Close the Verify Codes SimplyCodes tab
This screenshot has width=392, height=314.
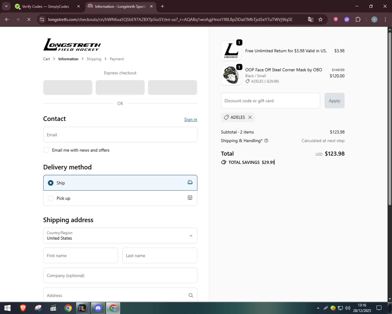pos(78,6)
